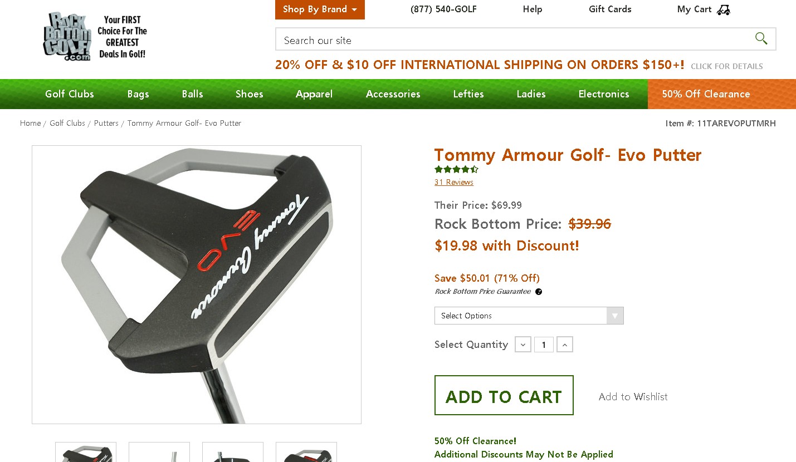Open the Golf Clubs menu
796x462 pixels.
click(x=70, y=94)
